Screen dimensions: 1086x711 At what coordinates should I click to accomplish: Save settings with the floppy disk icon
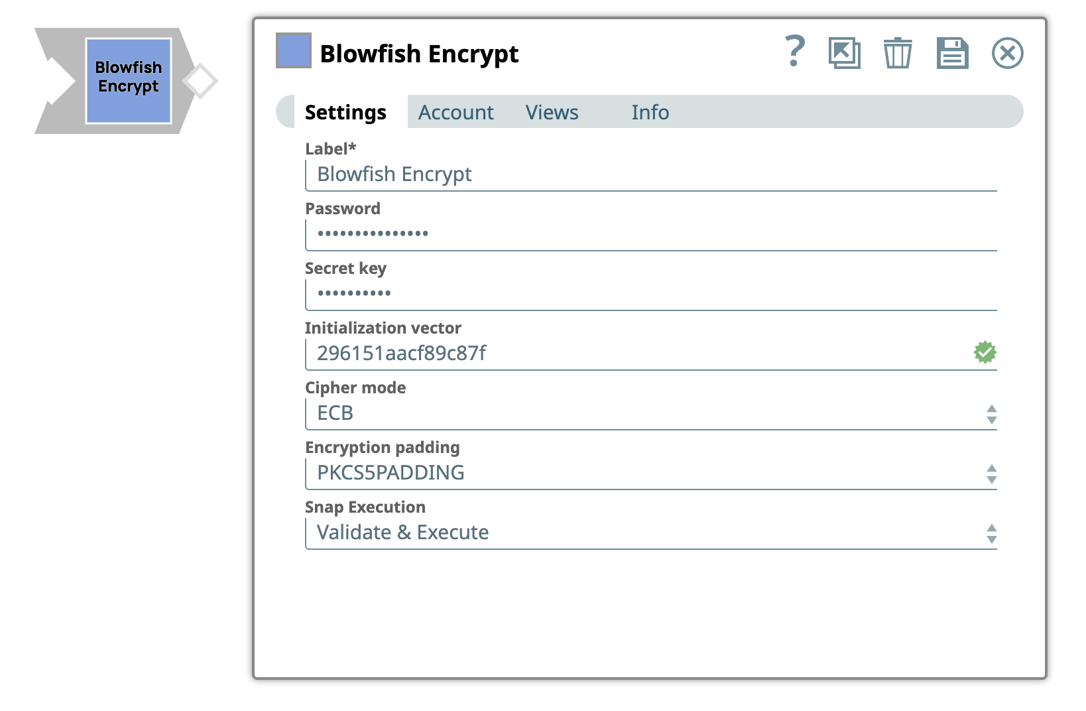952,53
